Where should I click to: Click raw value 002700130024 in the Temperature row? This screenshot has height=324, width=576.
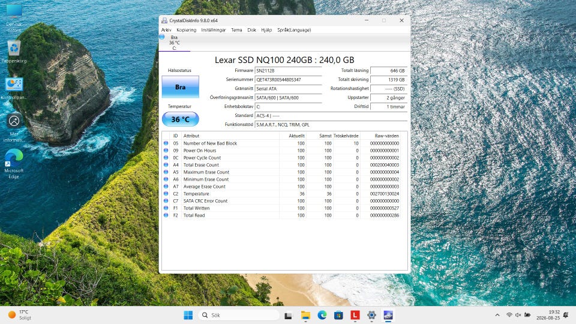pos(384,194)
